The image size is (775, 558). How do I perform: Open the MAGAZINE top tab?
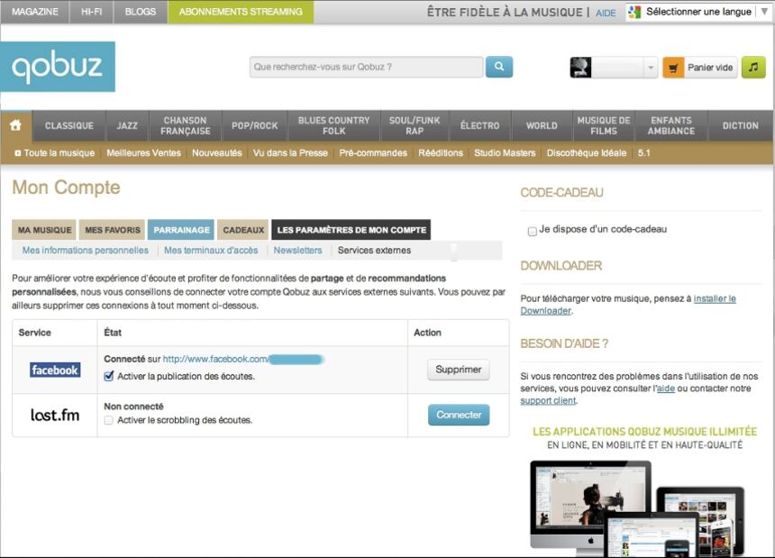coord(34,12)
